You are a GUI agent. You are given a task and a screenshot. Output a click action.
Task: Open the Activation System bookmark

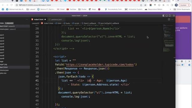(133, 9)
